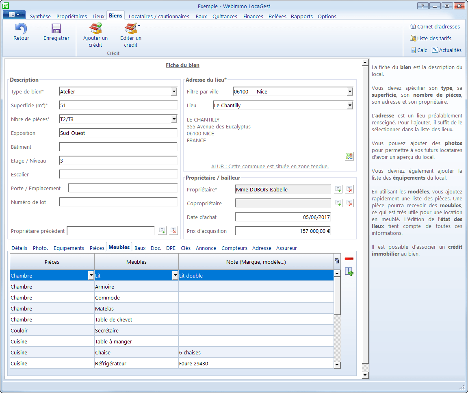Expand the Type de bien dropdown
Image resolution: width=468 pixels, height=393 pixels.
pos(174,92)
